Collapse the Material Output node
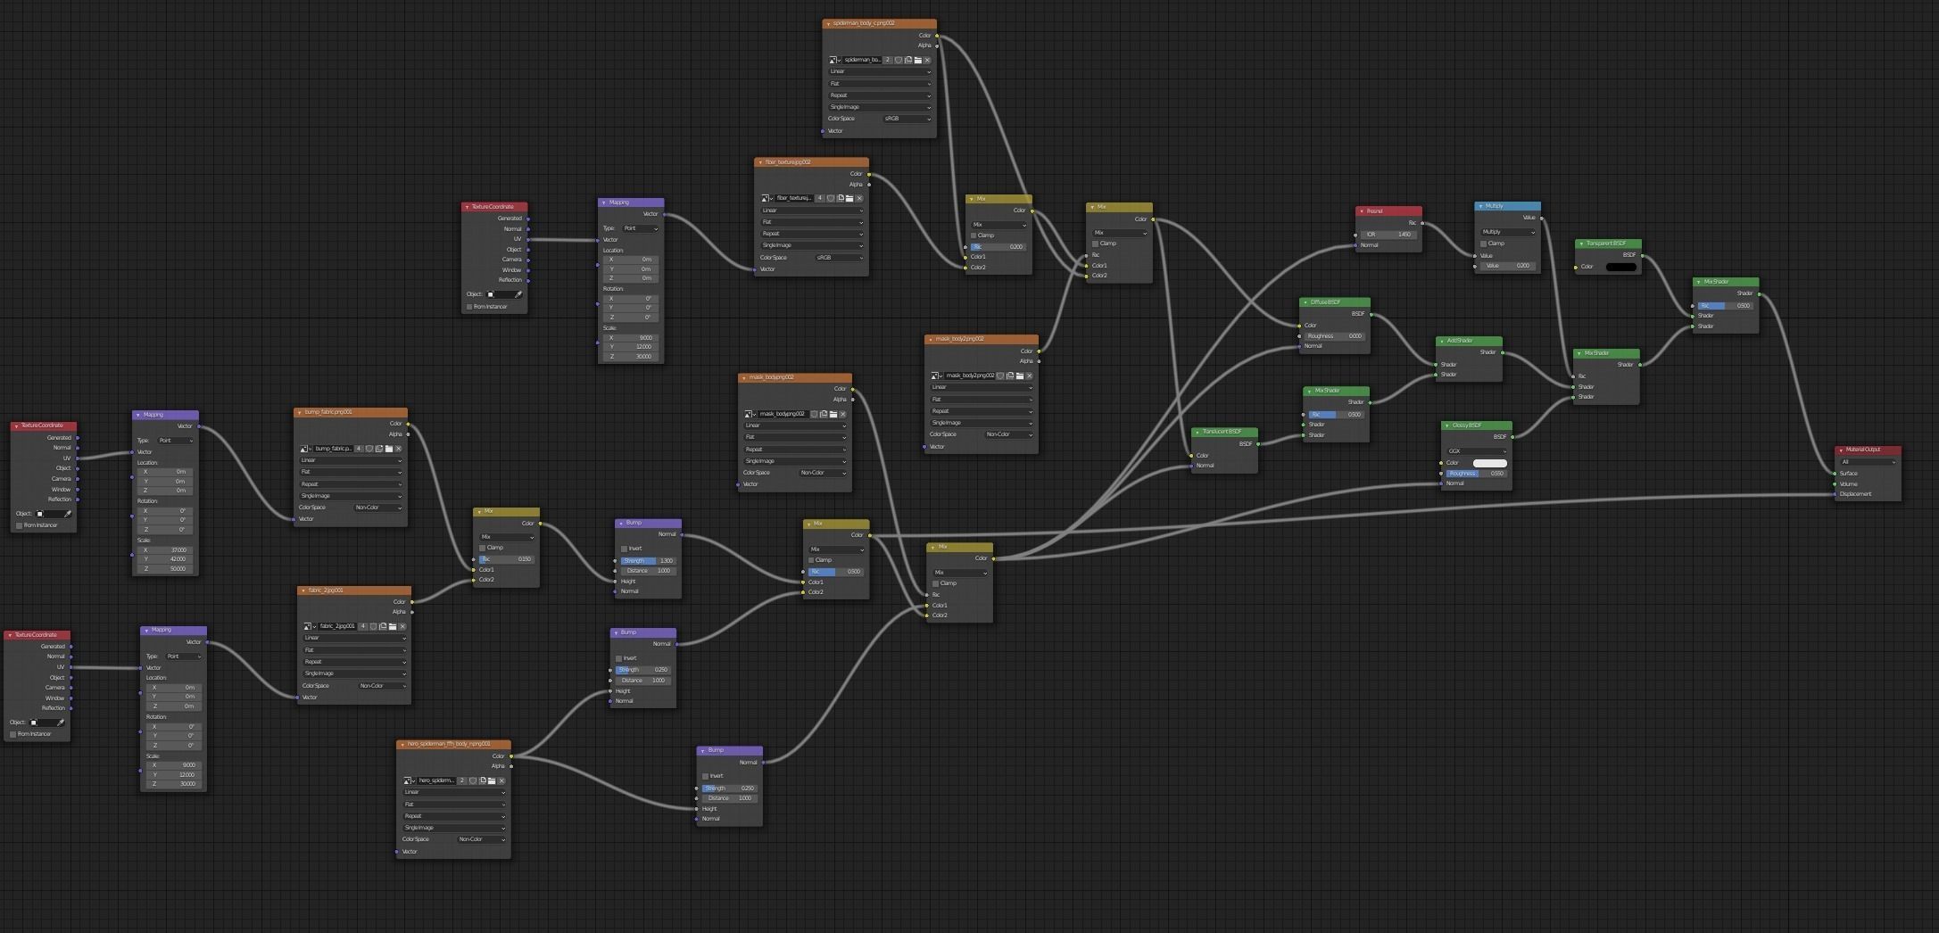Viewport: 1939px width, 933px height. [1842, 450]
